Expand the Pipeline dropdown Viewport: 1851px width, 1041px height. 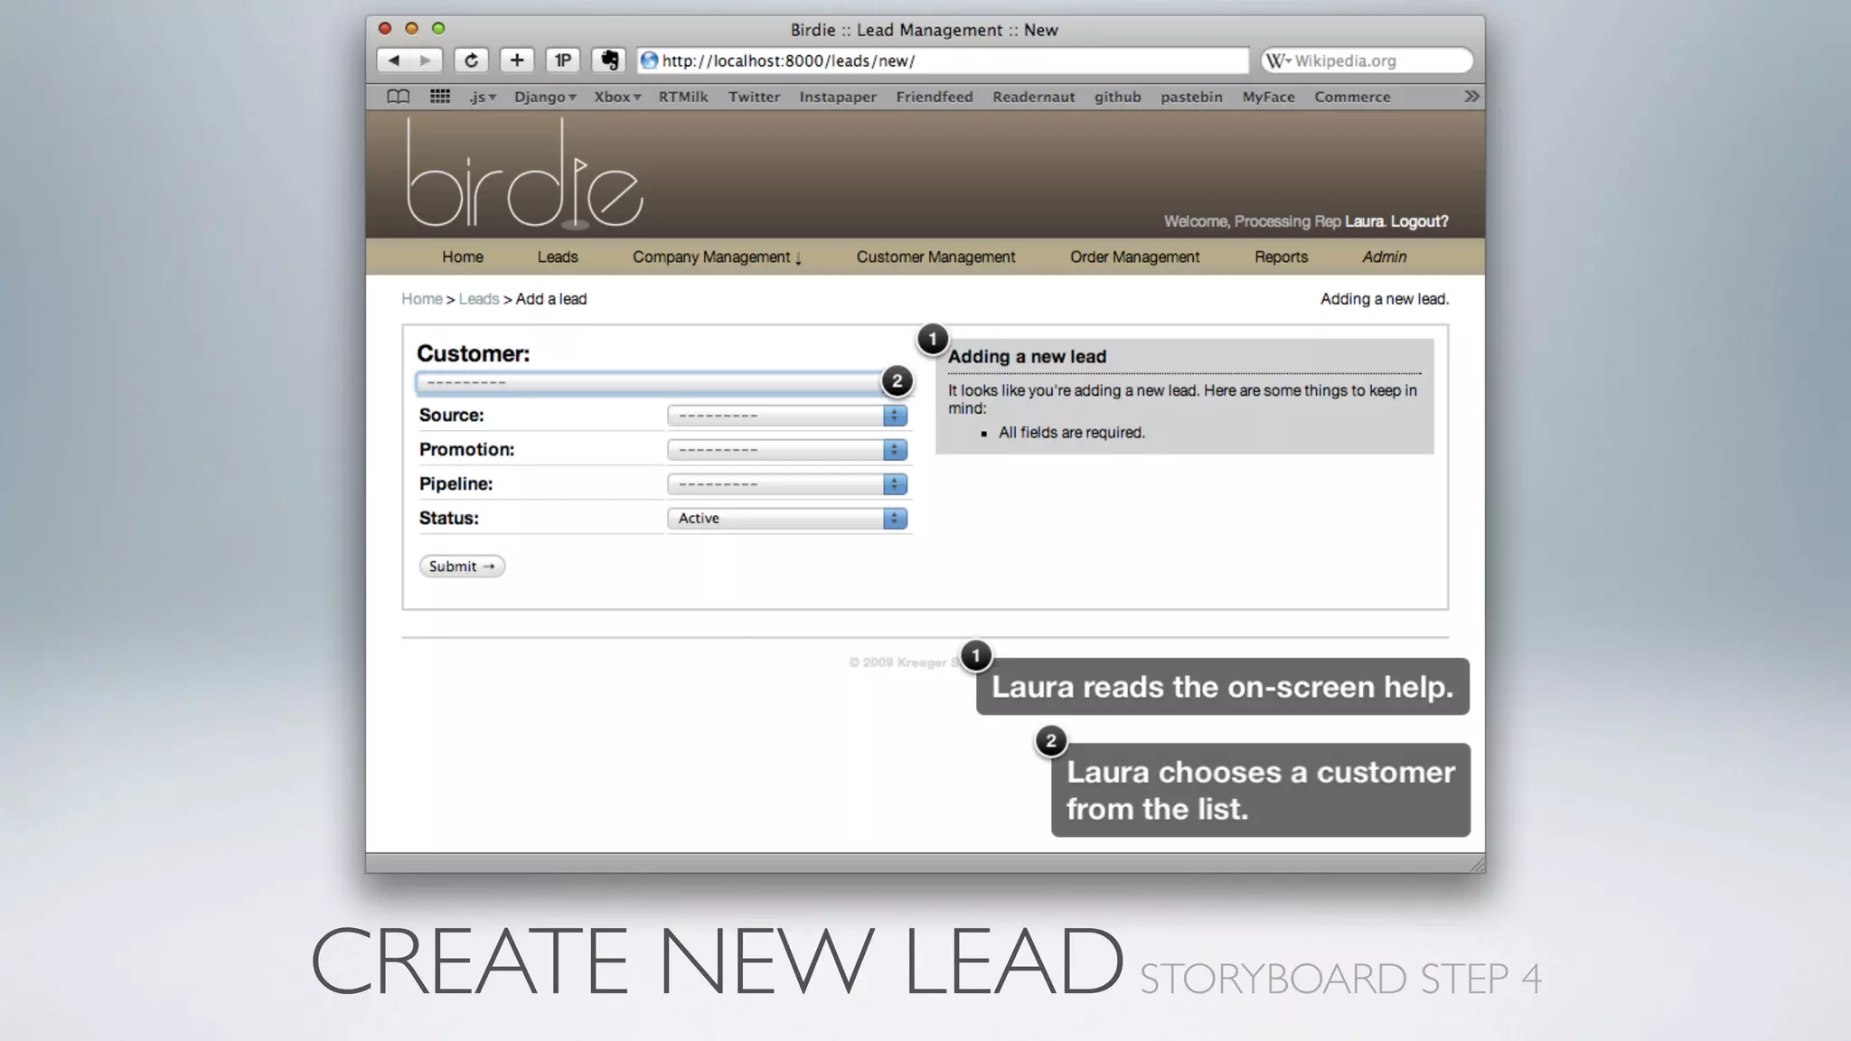tap(787, 484)
